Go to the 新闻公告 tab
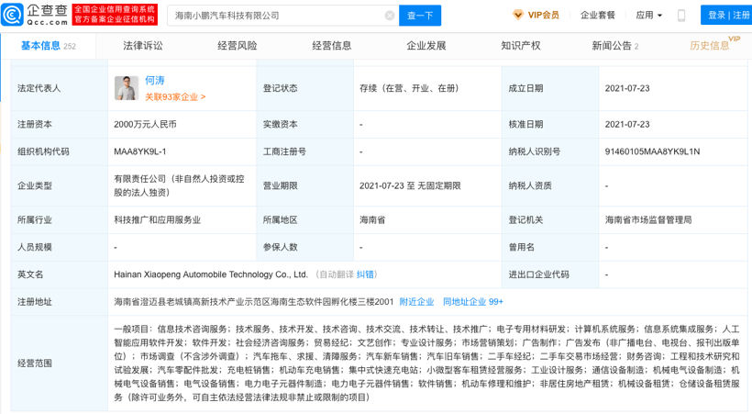 coord(614,46)
